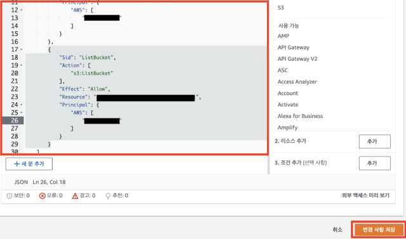This screenshot has width=406, height=239.
Task: Cancel editing with 취소
Action: pos(337,229)
